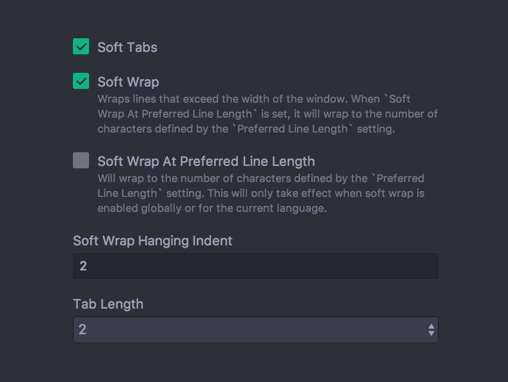
Task: Place cursor after the 2 in Hanging Indent
Action: pyautogui.click(x=88, y=266)
